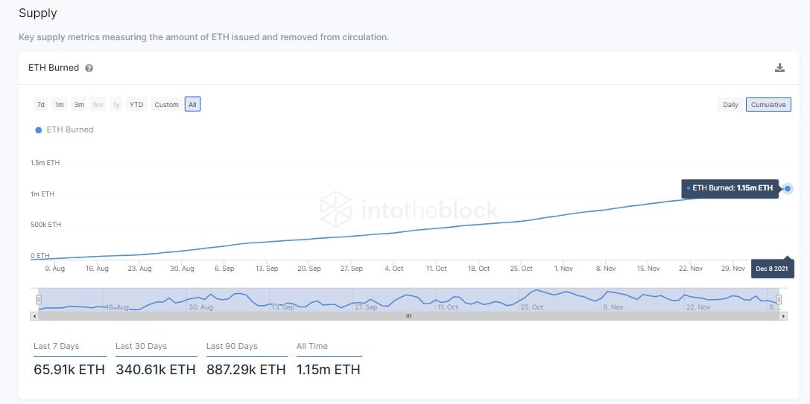Open the Custom date range picker

[166, 105]
